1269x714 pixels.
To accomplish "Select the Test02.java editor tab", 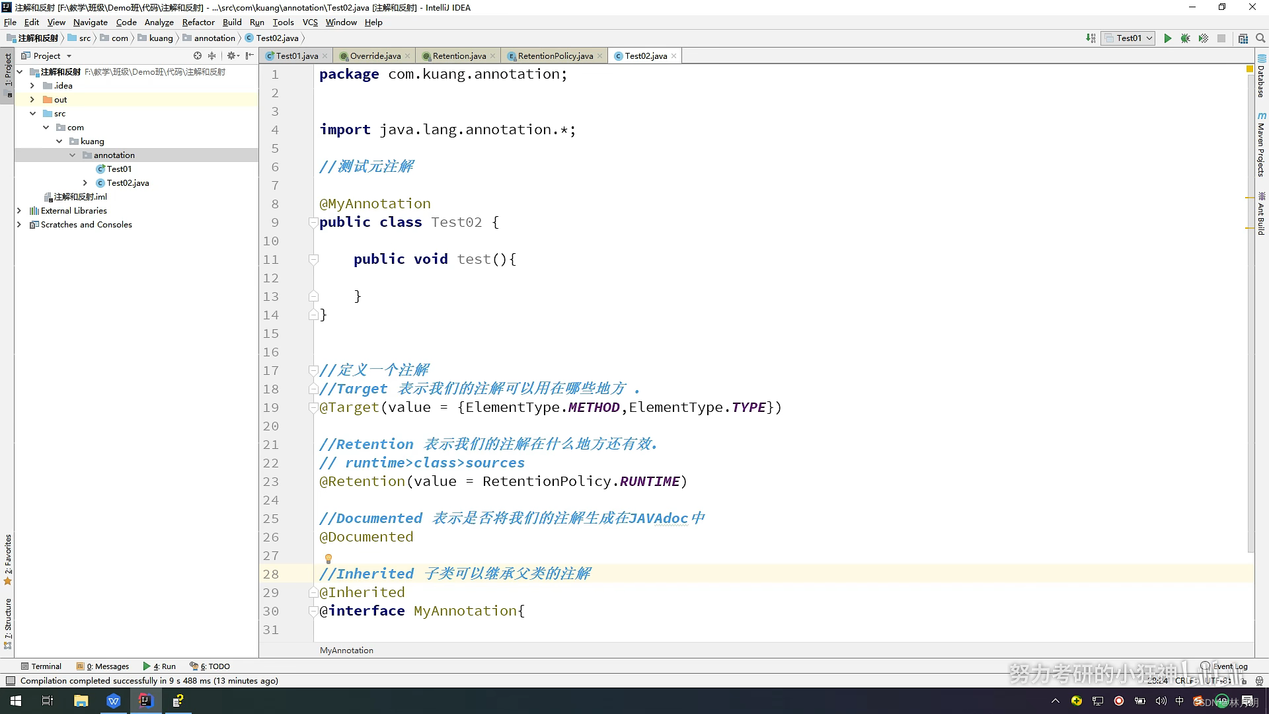I will (x=645, y=56).
